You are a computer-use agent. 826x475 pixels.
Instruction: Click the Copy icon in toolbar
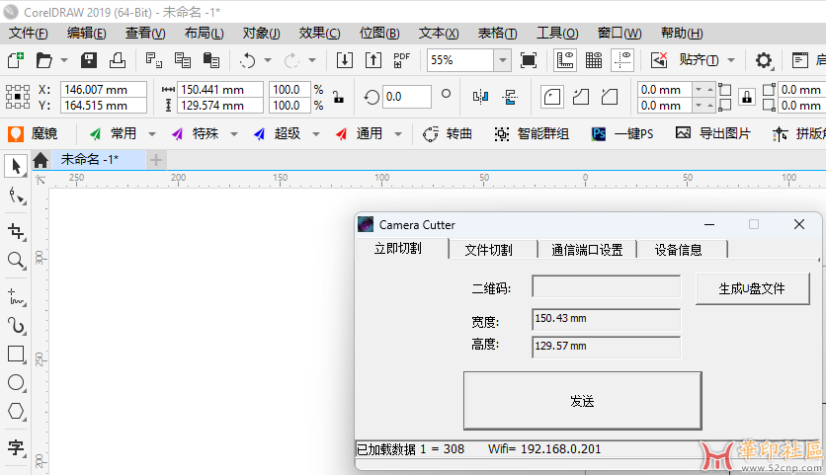182,60
